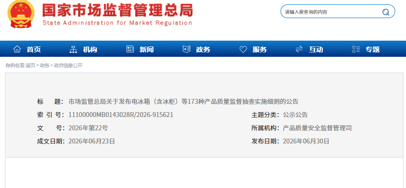Viewport: 406px width, 188px height.
Task: Open the 政务 navigation menu item
Action: tap(203, 49)
